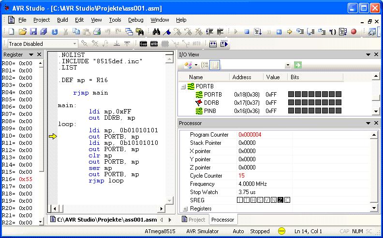Toggle the C flag in SREG
Image resolution: width=383 pixels, height=238 pixels.
click(287, 200)
